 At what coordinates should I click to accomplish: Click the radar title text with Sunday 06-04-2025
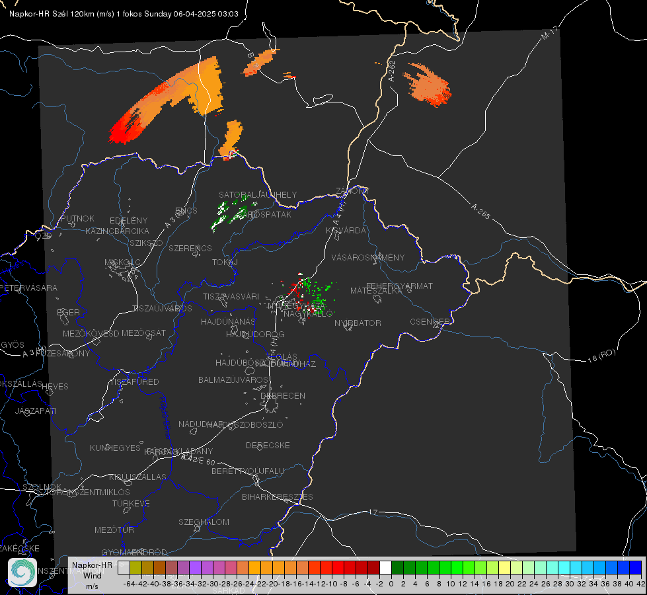(x=124, y=14)
